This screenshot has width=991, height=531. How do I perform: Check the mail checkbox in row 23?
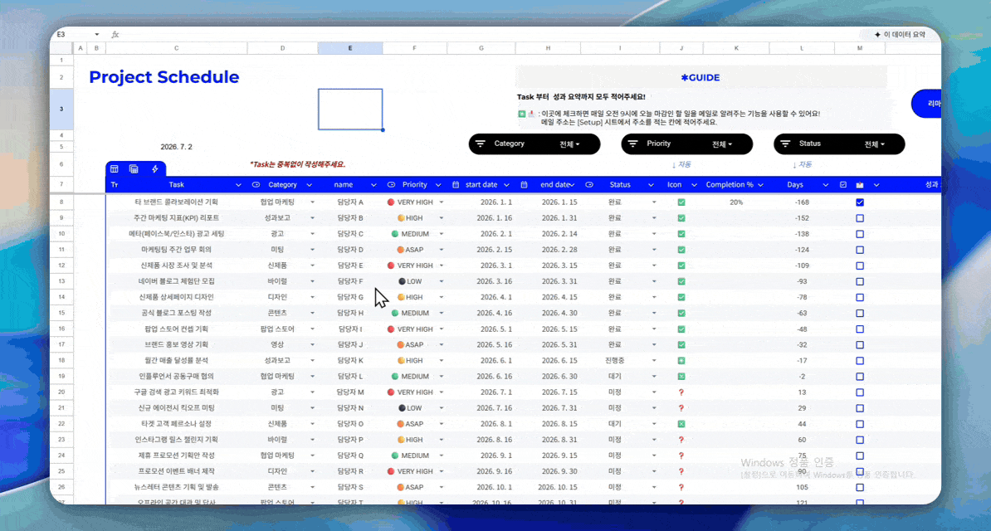860,440
